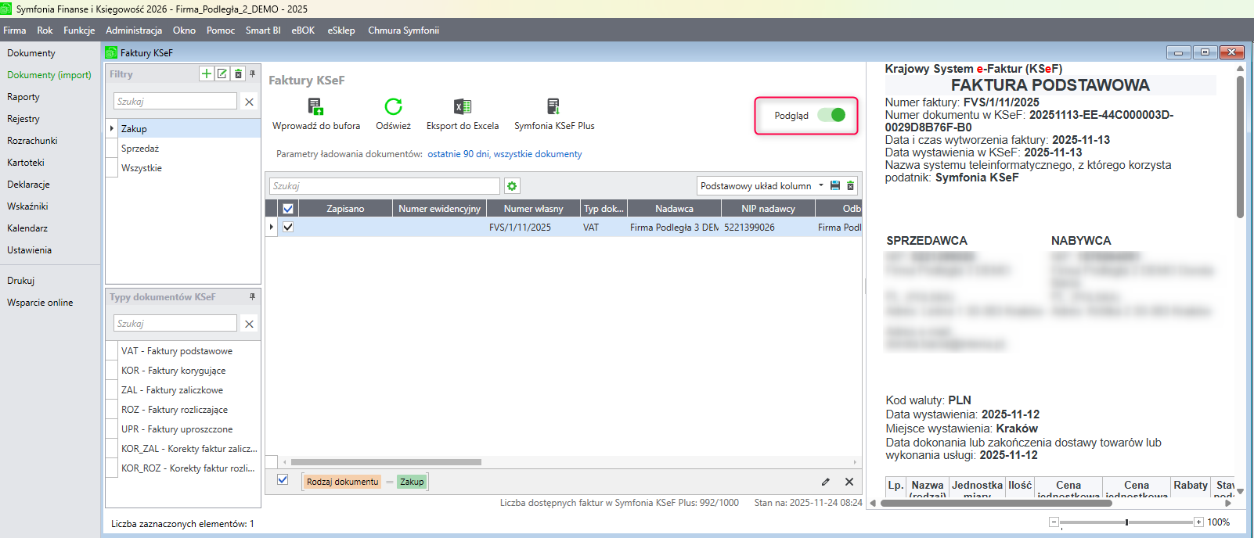Screen dimensions: 1254x538
Task: Turn off the Podgląd preview switch
Action: pos(831,115)
